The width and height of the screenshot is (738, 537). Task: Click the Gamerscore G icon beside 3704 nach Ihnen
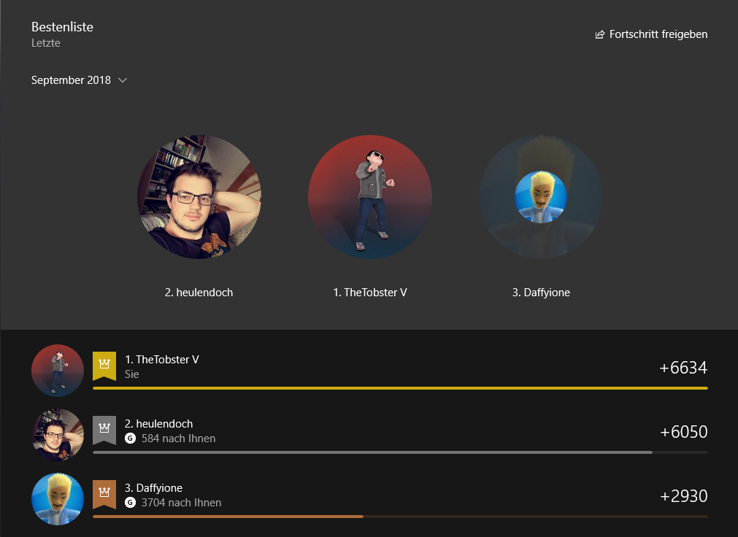point(131,503)
